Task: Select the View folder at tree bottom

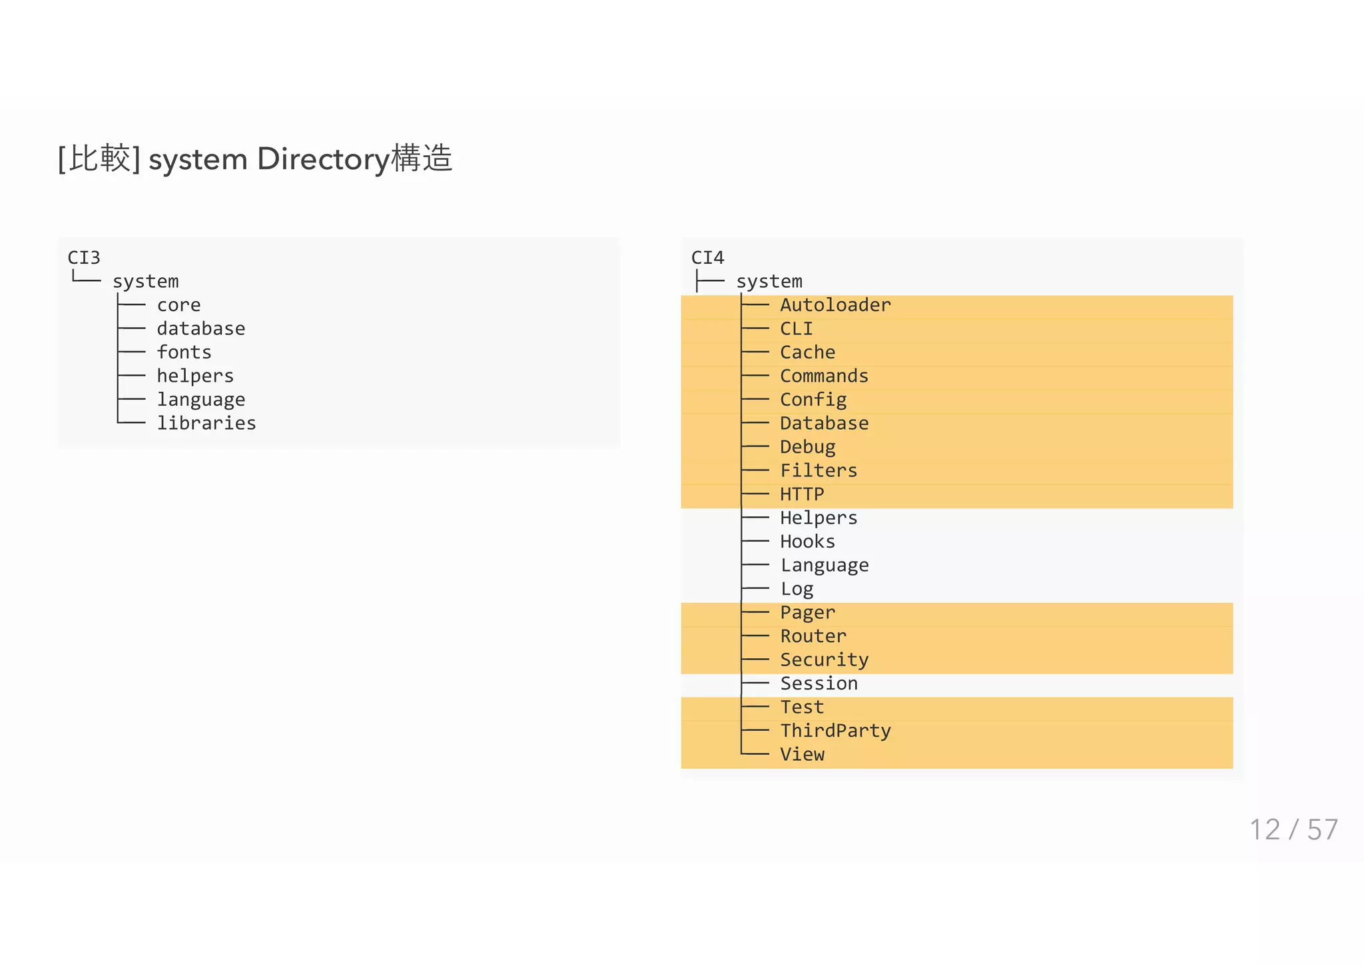Action: click(x=802, y=755)
